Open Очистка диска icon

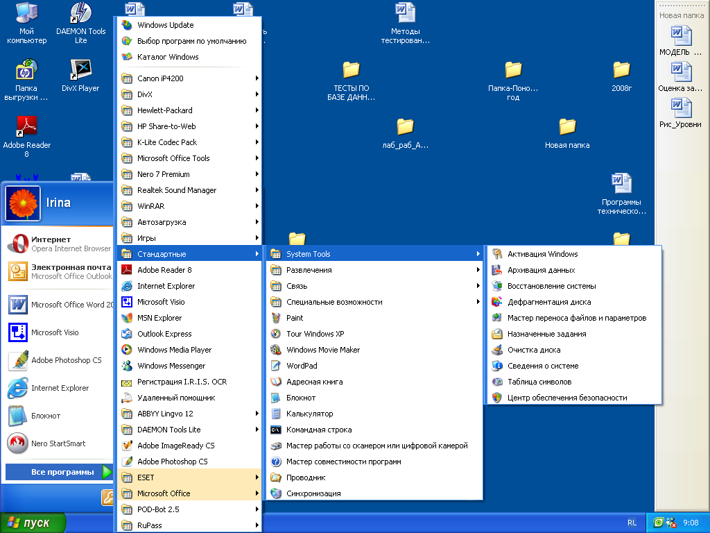click(x=496, y=350)
